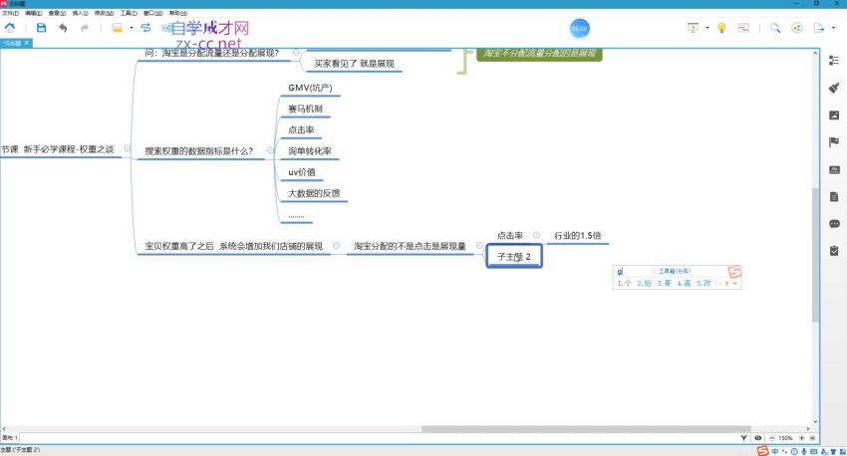
Task: Open the Task Info clipboard panel
Action: pyautogui.click(x=834, y=250)
